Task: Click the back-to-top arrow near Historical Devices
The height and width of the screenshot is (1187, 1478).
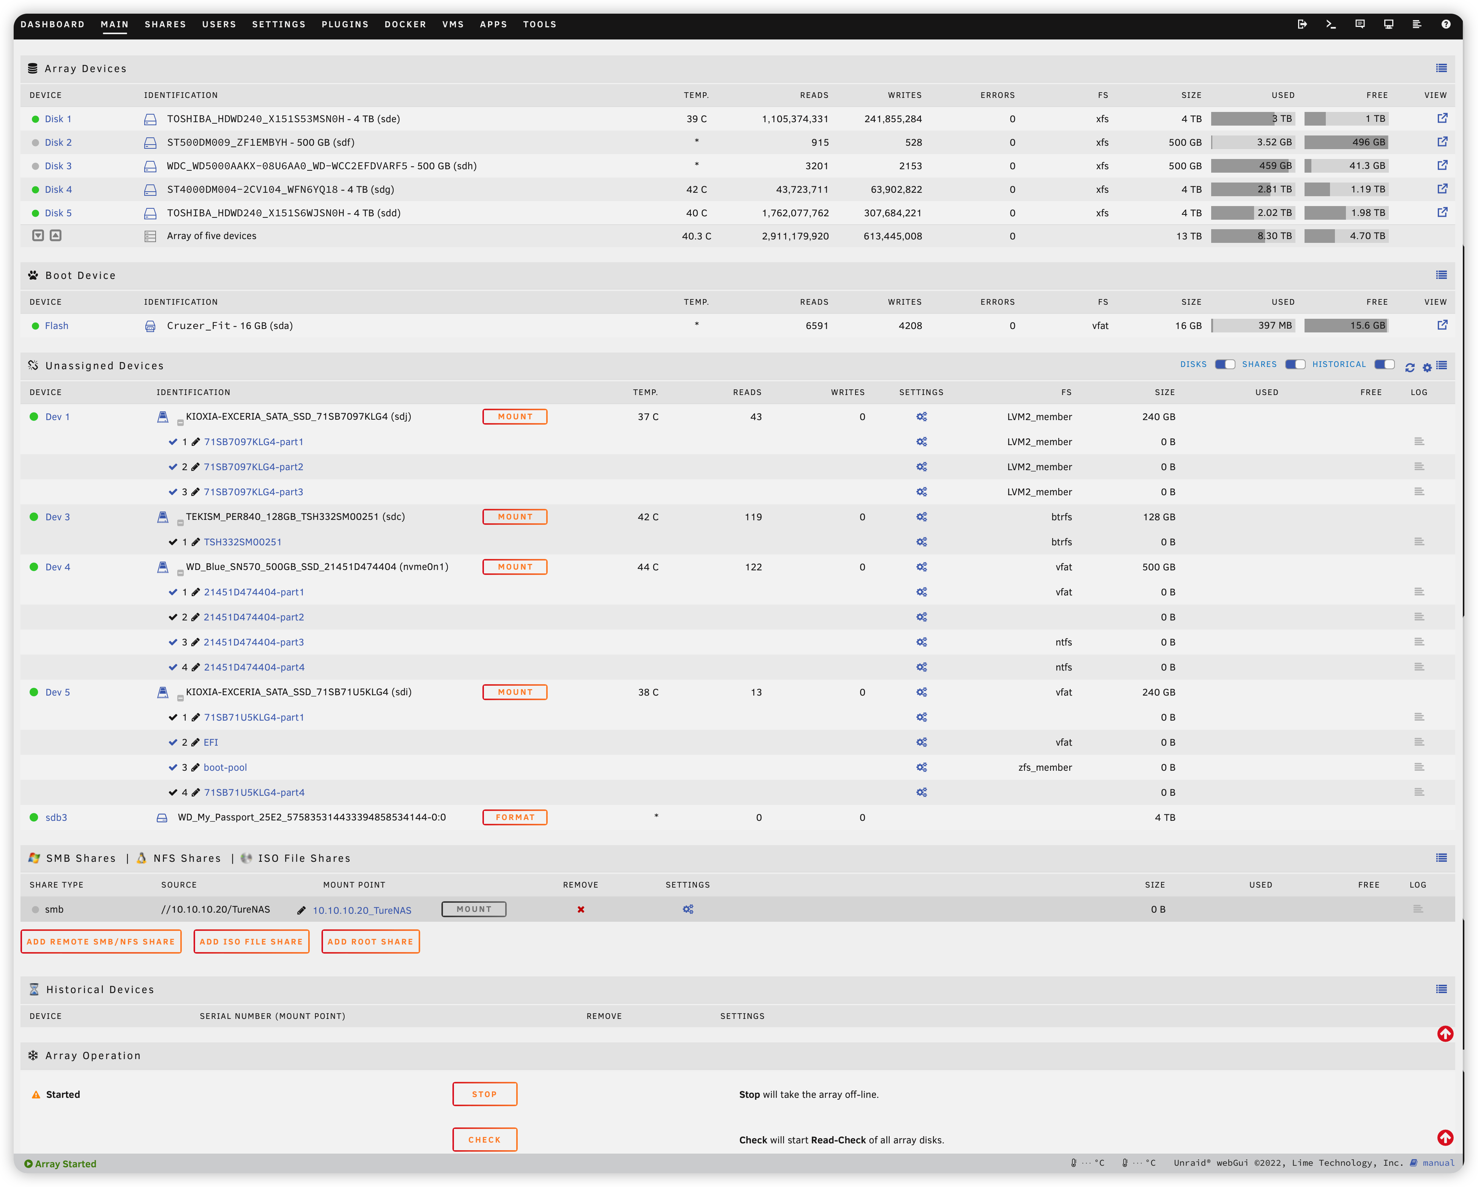Action: [x=1445, y=1033]
